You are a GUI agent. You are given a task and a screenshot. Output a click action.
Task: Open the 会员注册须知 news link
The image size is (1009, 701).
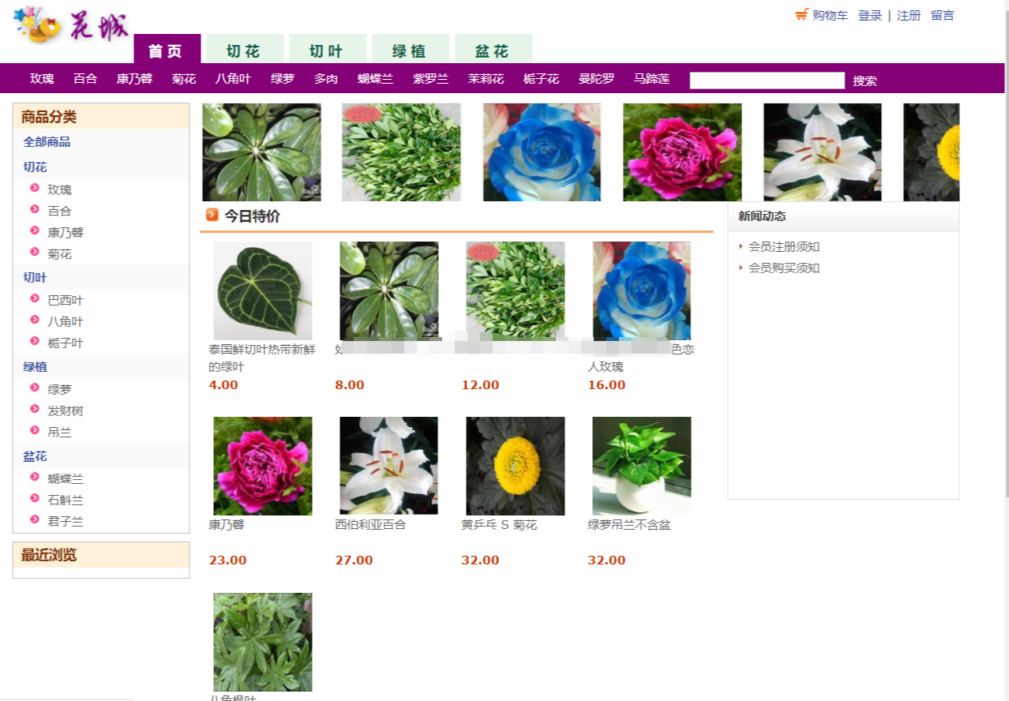pos(784,247)
